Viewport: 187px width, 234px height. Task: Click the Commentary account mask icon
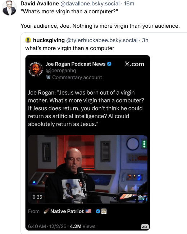pyautogui.click(x=48, y=77)
